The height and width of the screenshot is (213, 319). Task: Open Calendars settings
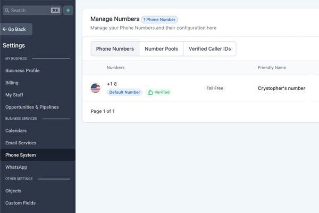tap(16, 130)
